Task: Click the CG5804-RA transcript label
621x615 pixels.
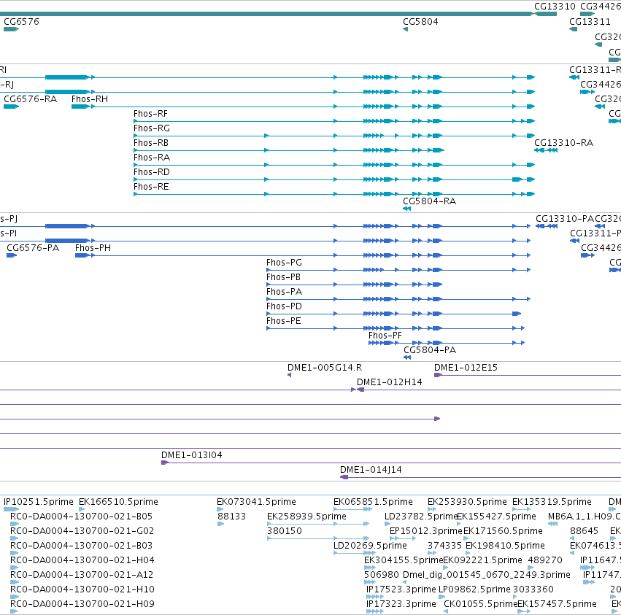Action: pyautogui.click(x=429, y=201)
